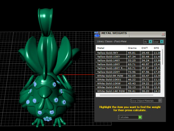The height and width of the screenshot is (131, 174).
Task: Click the 47.56 DWT value
Action: tap(145, 72)
